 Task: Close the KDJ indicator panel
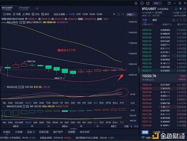tap(23, 87)
